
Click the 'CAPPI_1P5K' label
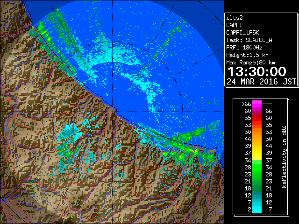(242, 33)
